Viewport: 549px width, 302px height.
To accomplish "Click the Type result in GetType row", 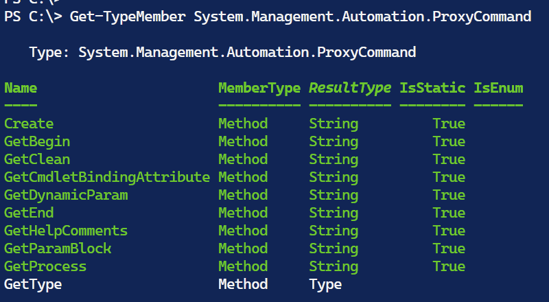I will click(325, 284).
